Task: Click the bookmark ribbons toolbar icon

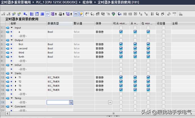Action: tap(152, 14)
